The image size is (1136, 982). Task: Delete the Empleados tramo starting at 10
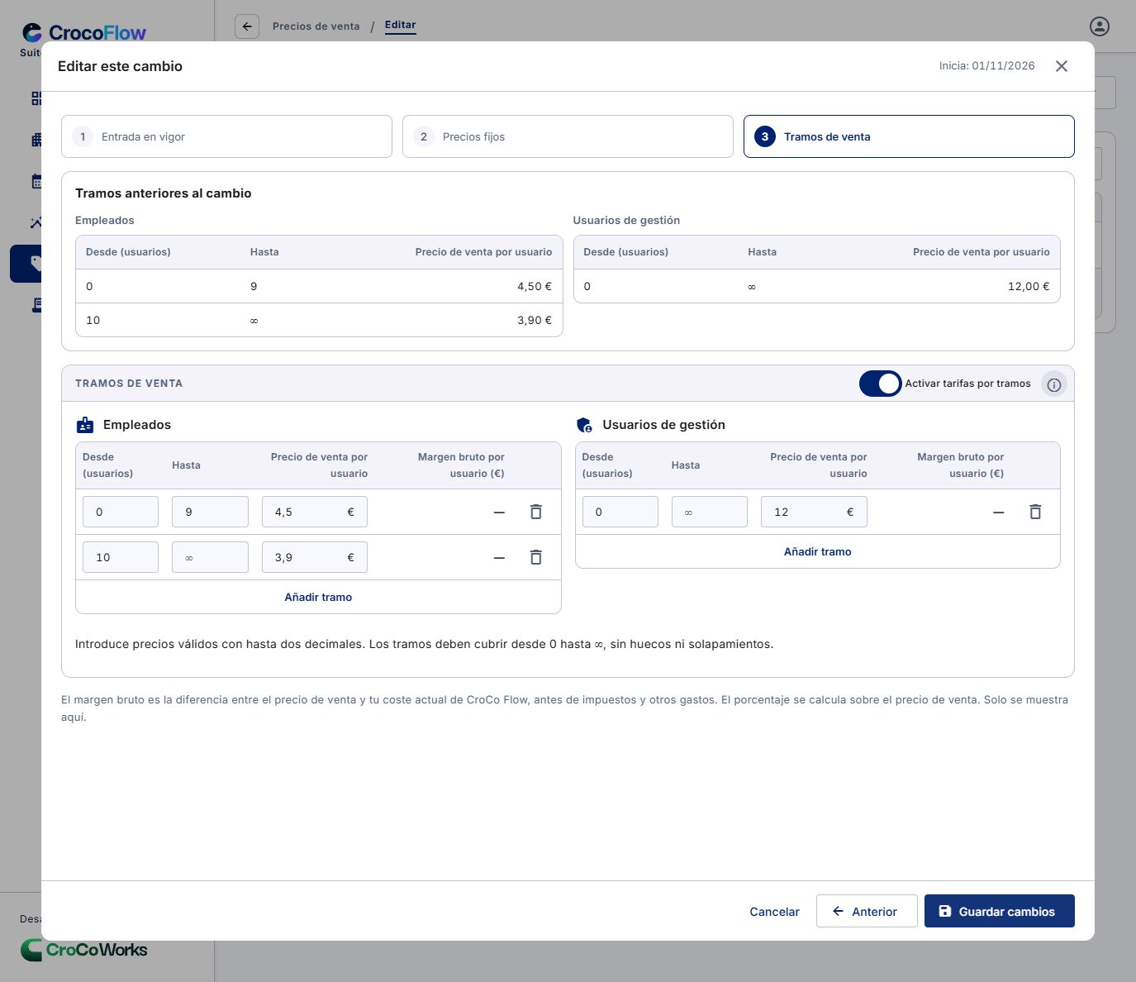pyautogui.click(x=535, y=557)
